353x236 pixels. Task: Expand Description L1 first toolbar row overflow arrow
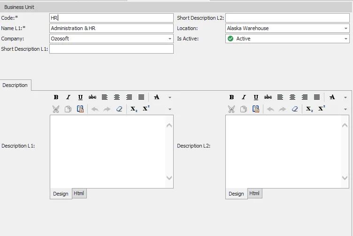click(170, 97)
